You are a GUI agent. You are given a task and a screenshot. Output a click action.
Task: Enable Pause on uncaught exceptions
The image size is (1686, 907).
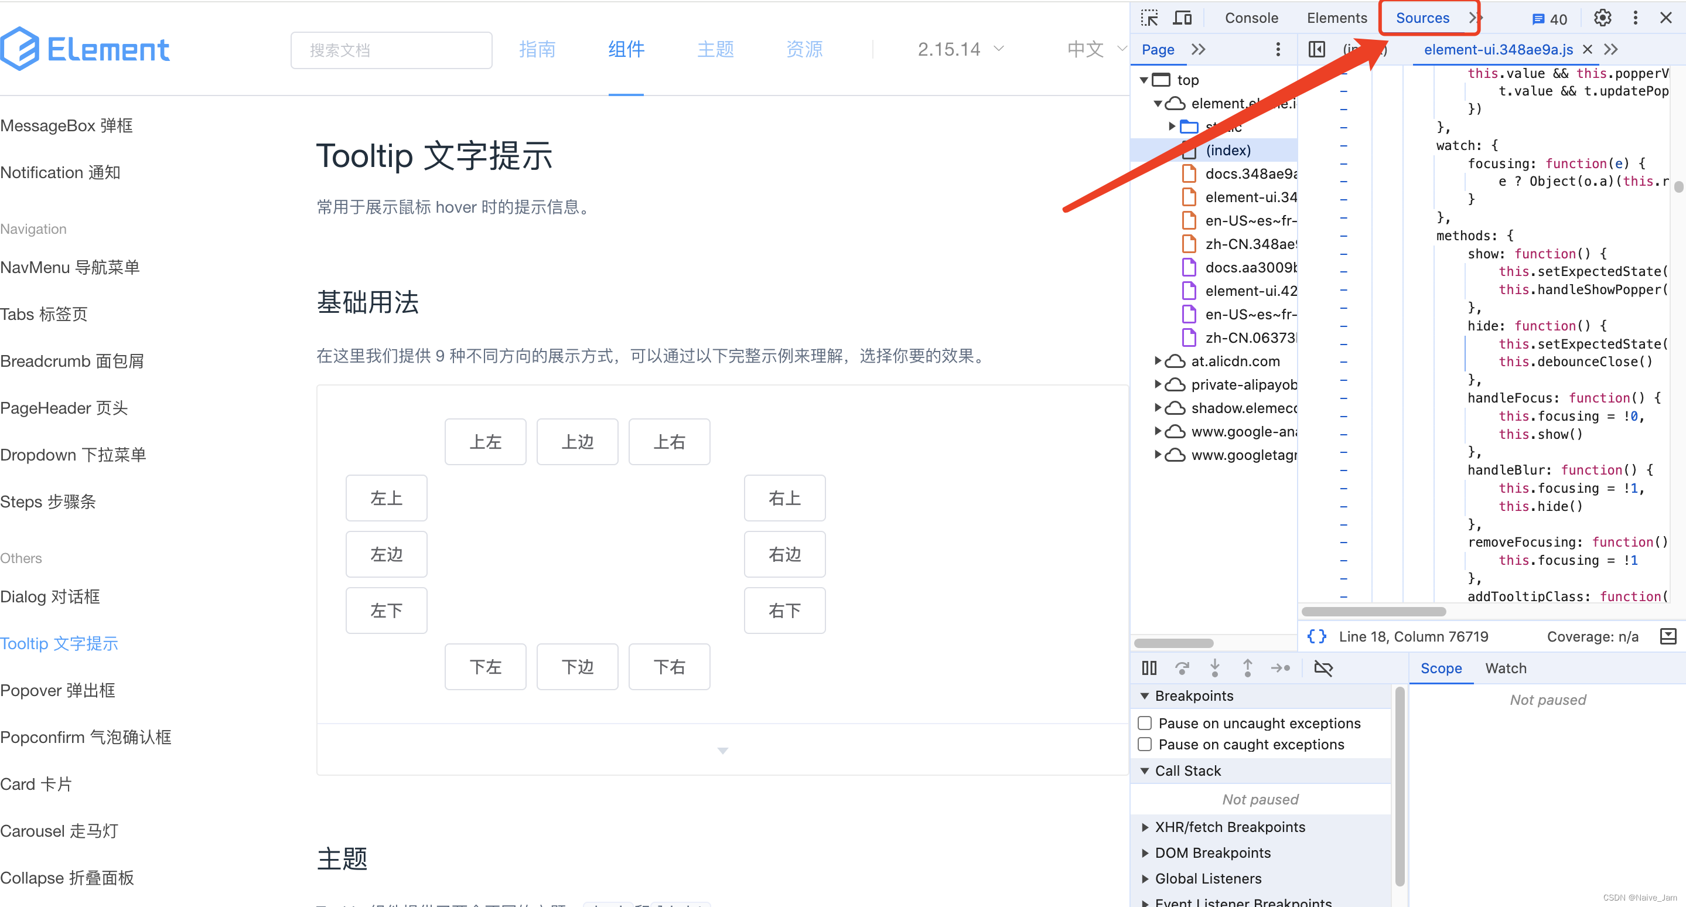pyautogui.click(x=1145, y=723)
